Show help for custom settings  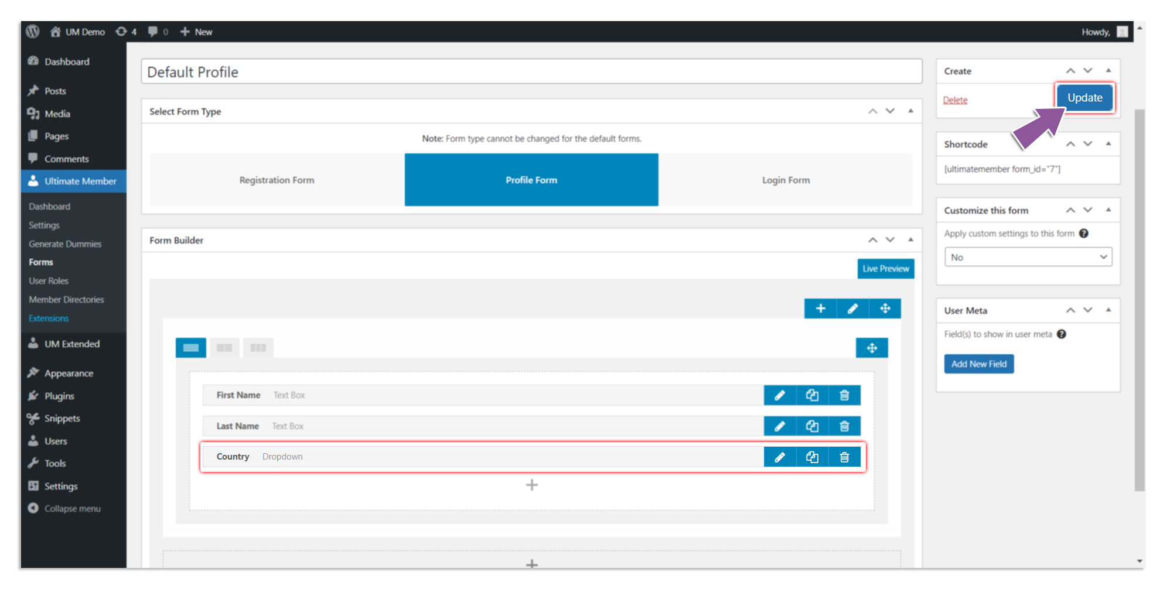coord(1084,233)
